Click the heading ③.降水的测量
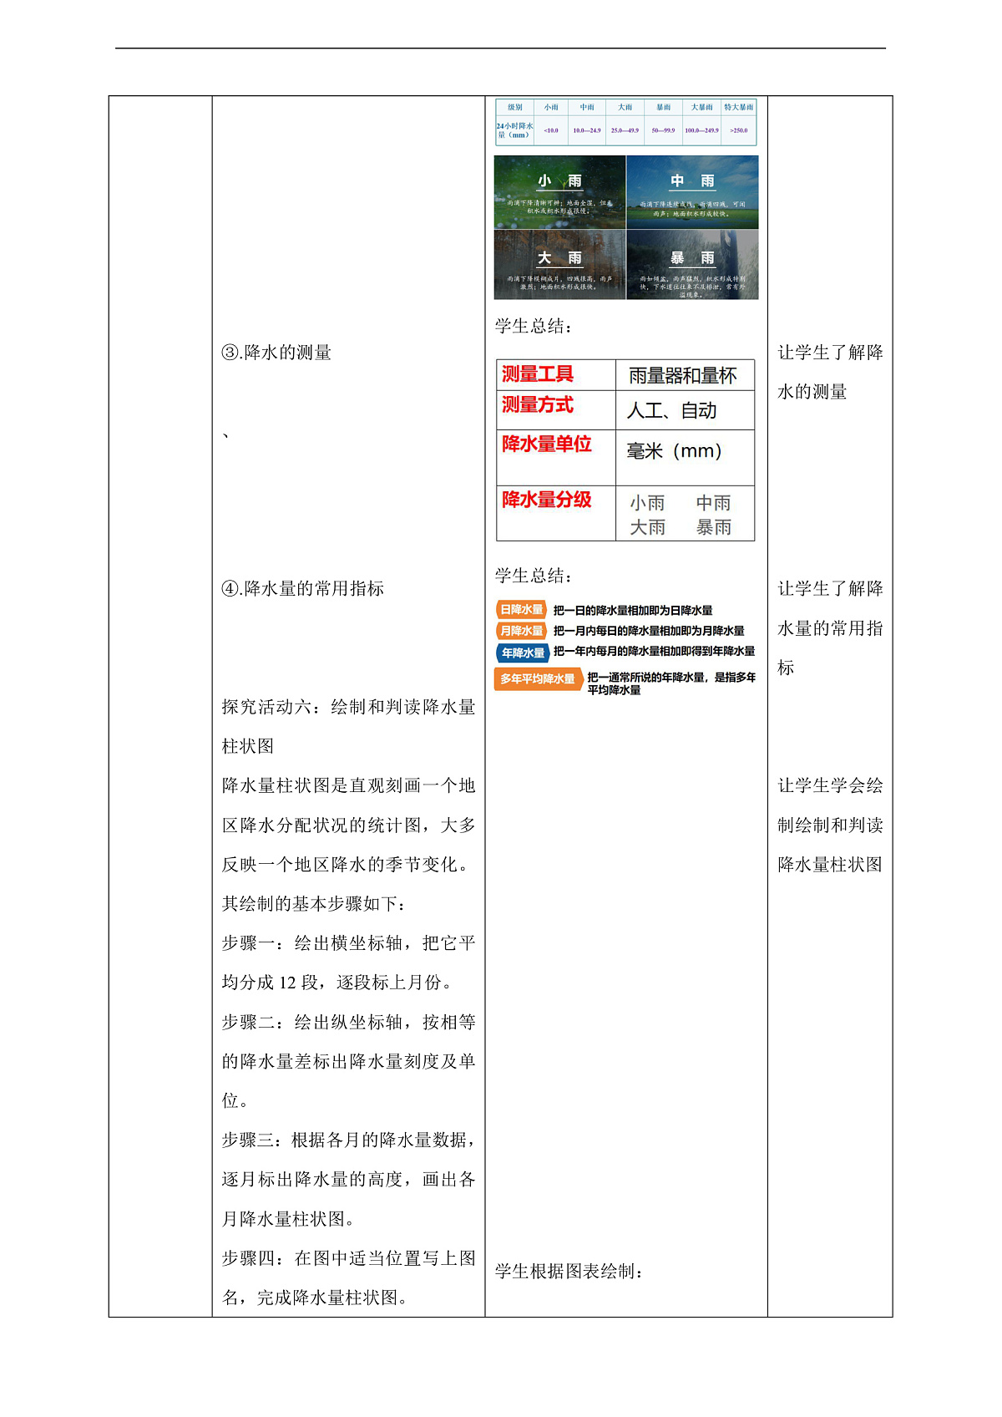 (x=276, y=353)
